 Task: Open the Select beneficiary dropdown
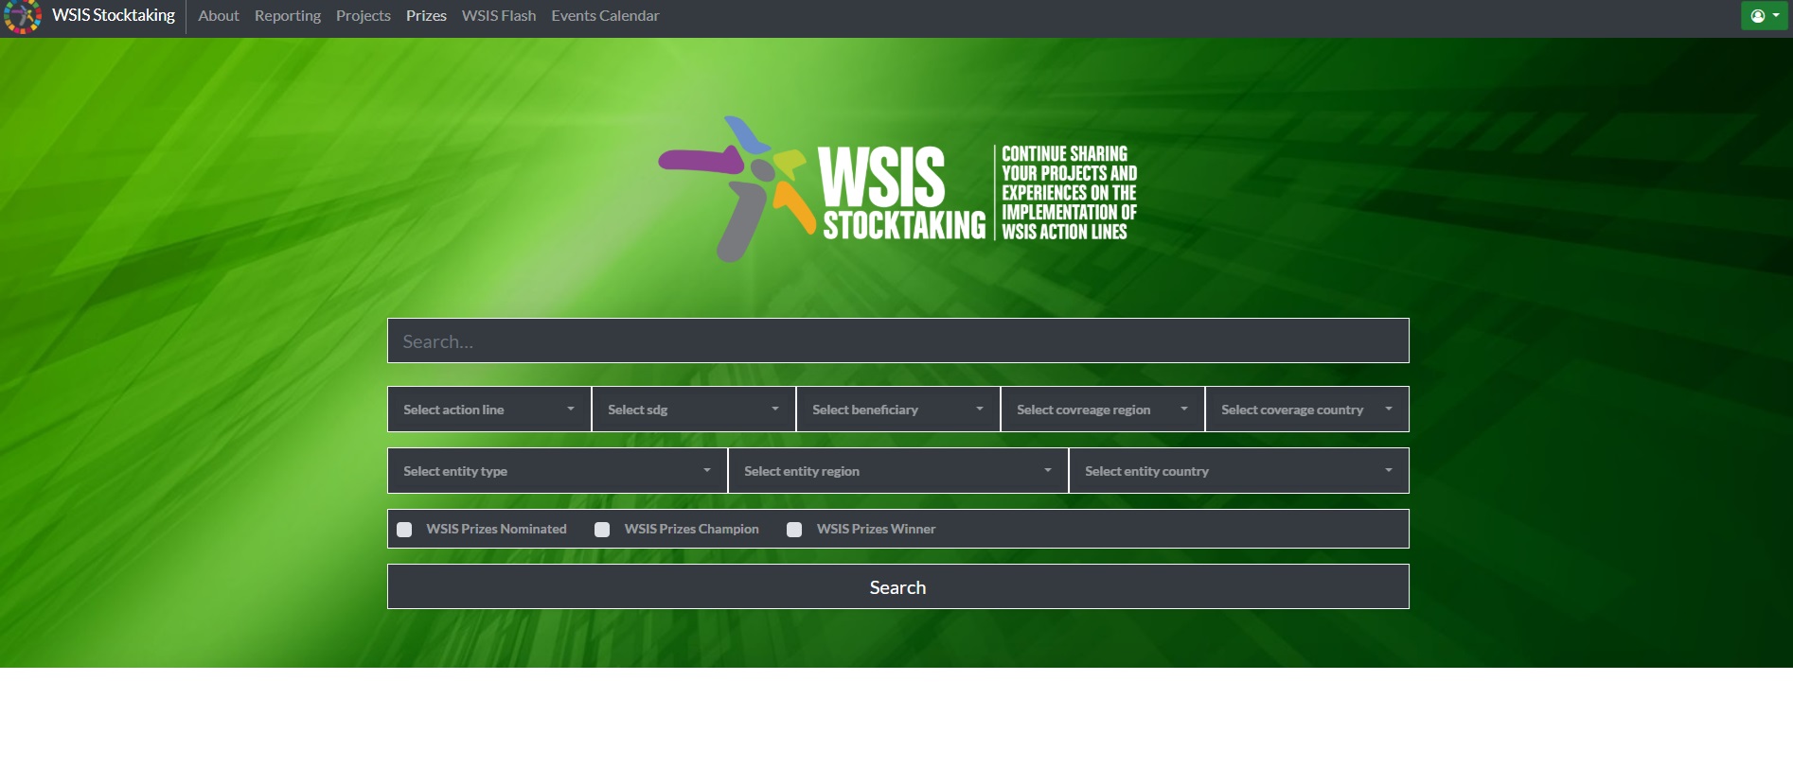coord(898,410)
